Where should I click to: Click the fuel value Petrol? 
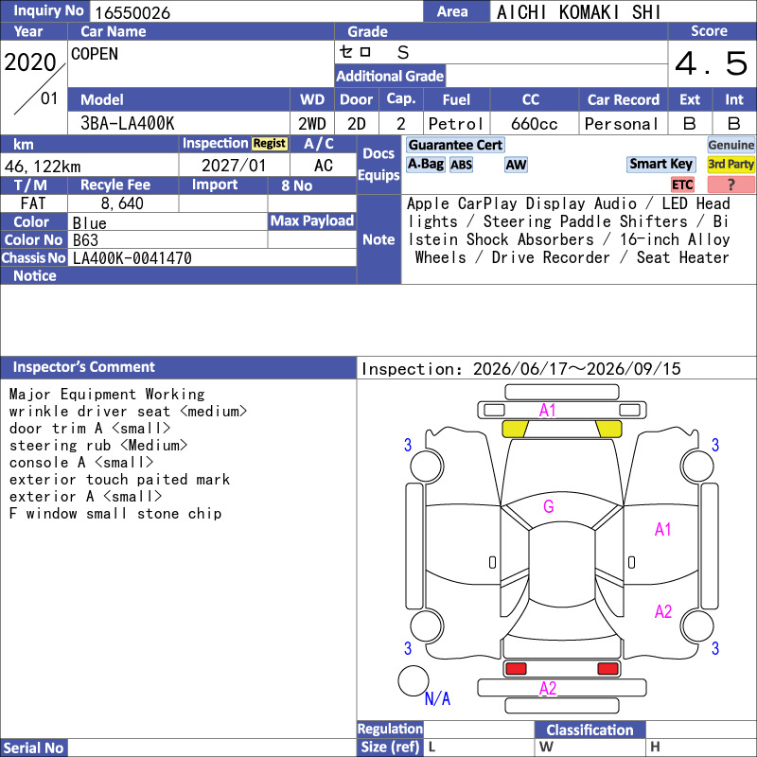(456, 124)
